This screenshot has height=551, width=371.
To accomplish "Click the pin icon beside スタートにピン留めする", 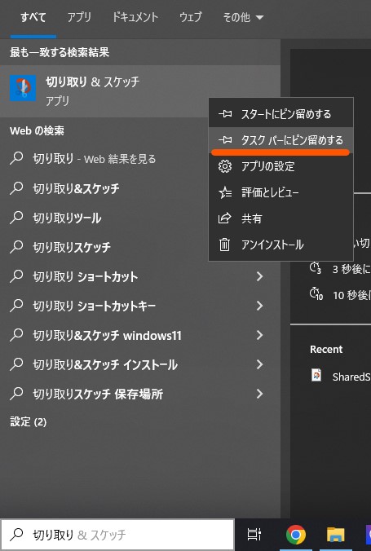I will 225,114.
